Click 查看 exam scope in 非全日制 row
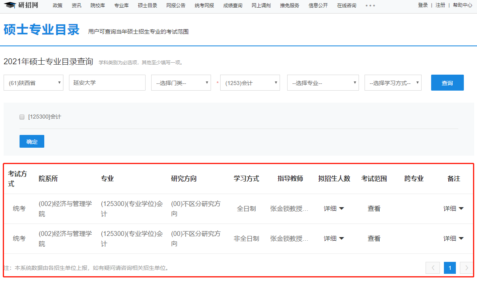Viewport: 477px width, 289px height. [x=374, y=238]
